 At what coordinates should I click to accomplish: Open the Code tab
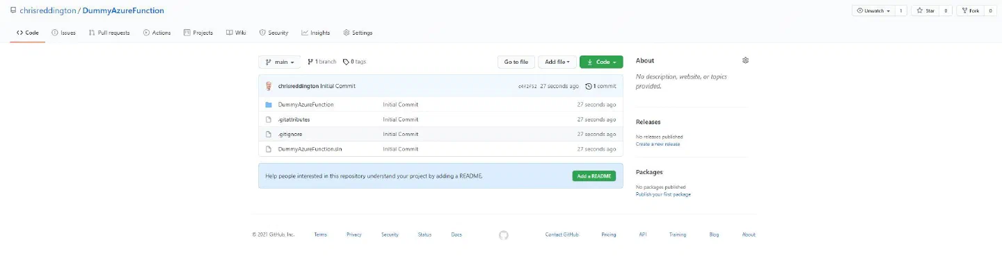pos(27,33)
